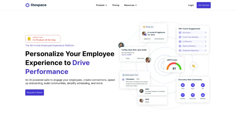Screen dimensions: 236x122
Task: Click the Litespace logo in the header
Action: point(36,5)
